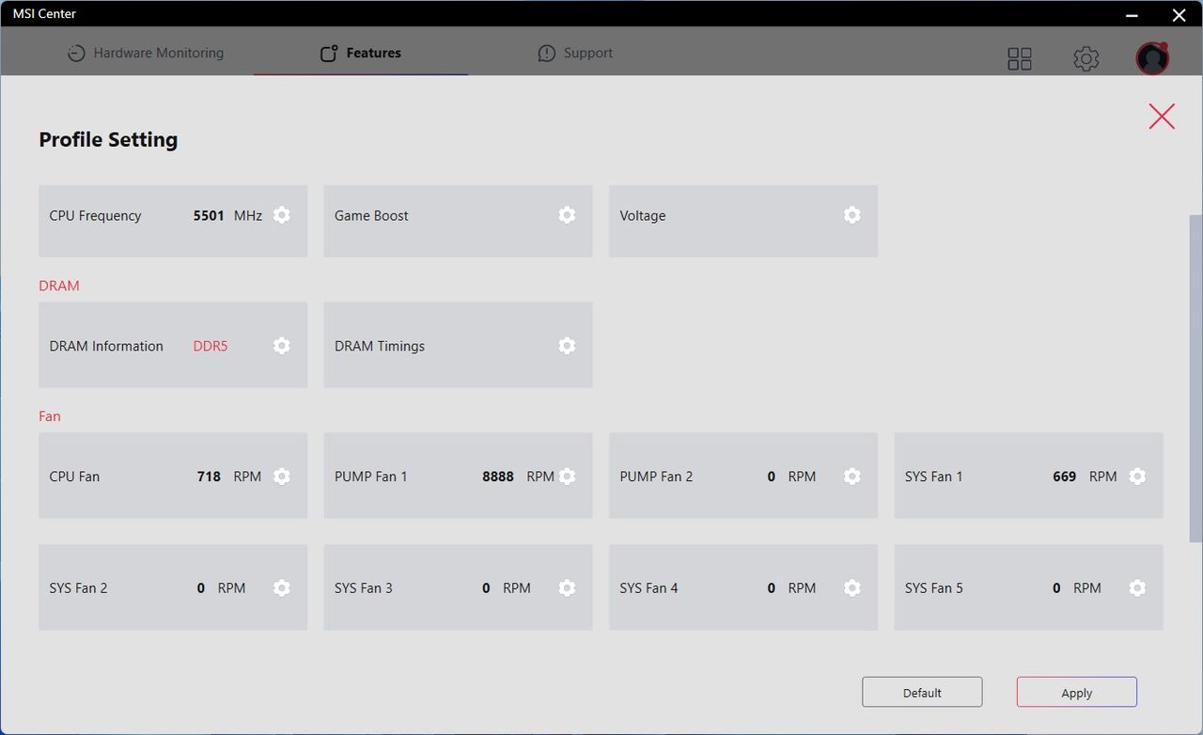Open PUMP Fan 1 gear settings
This screenshot has height=735, width=1203.
pyautogui.click(x=567, y=477)
